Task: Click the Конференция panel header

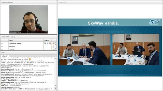Action: 29,2
